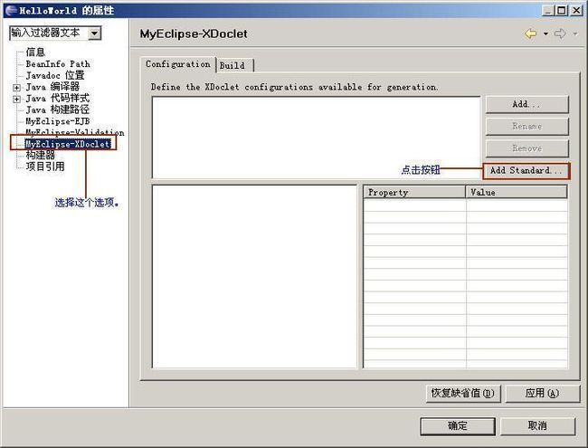Select Java 代码样式 tree item

tap(58, 99)
